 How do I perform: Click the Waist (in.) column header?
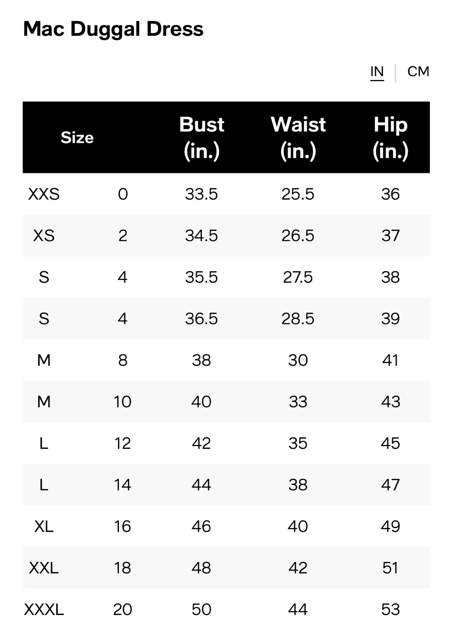pyautogui.click(x=298, y=137)
